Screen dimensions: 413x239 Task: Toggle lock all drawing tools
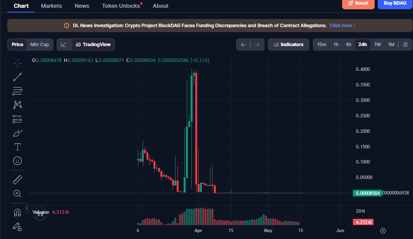click(x=17, y=227)
